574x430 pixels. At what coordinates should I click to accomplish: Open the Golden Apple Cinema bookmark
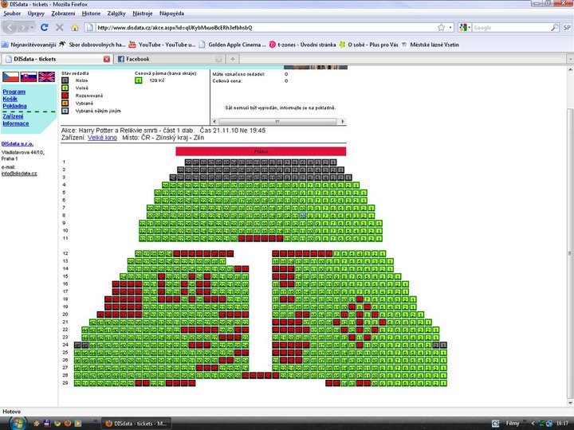point(232,45)
